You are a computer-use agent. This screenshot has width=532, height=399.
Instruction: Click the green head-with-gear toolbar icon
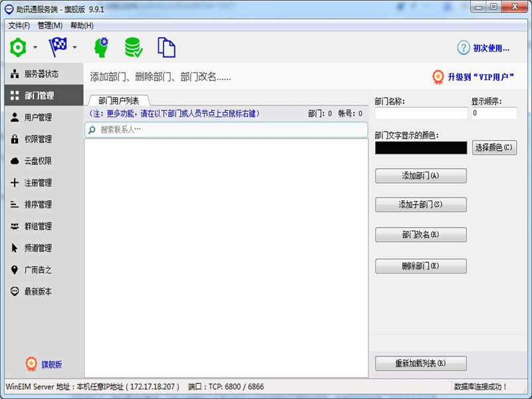[100, 47]
